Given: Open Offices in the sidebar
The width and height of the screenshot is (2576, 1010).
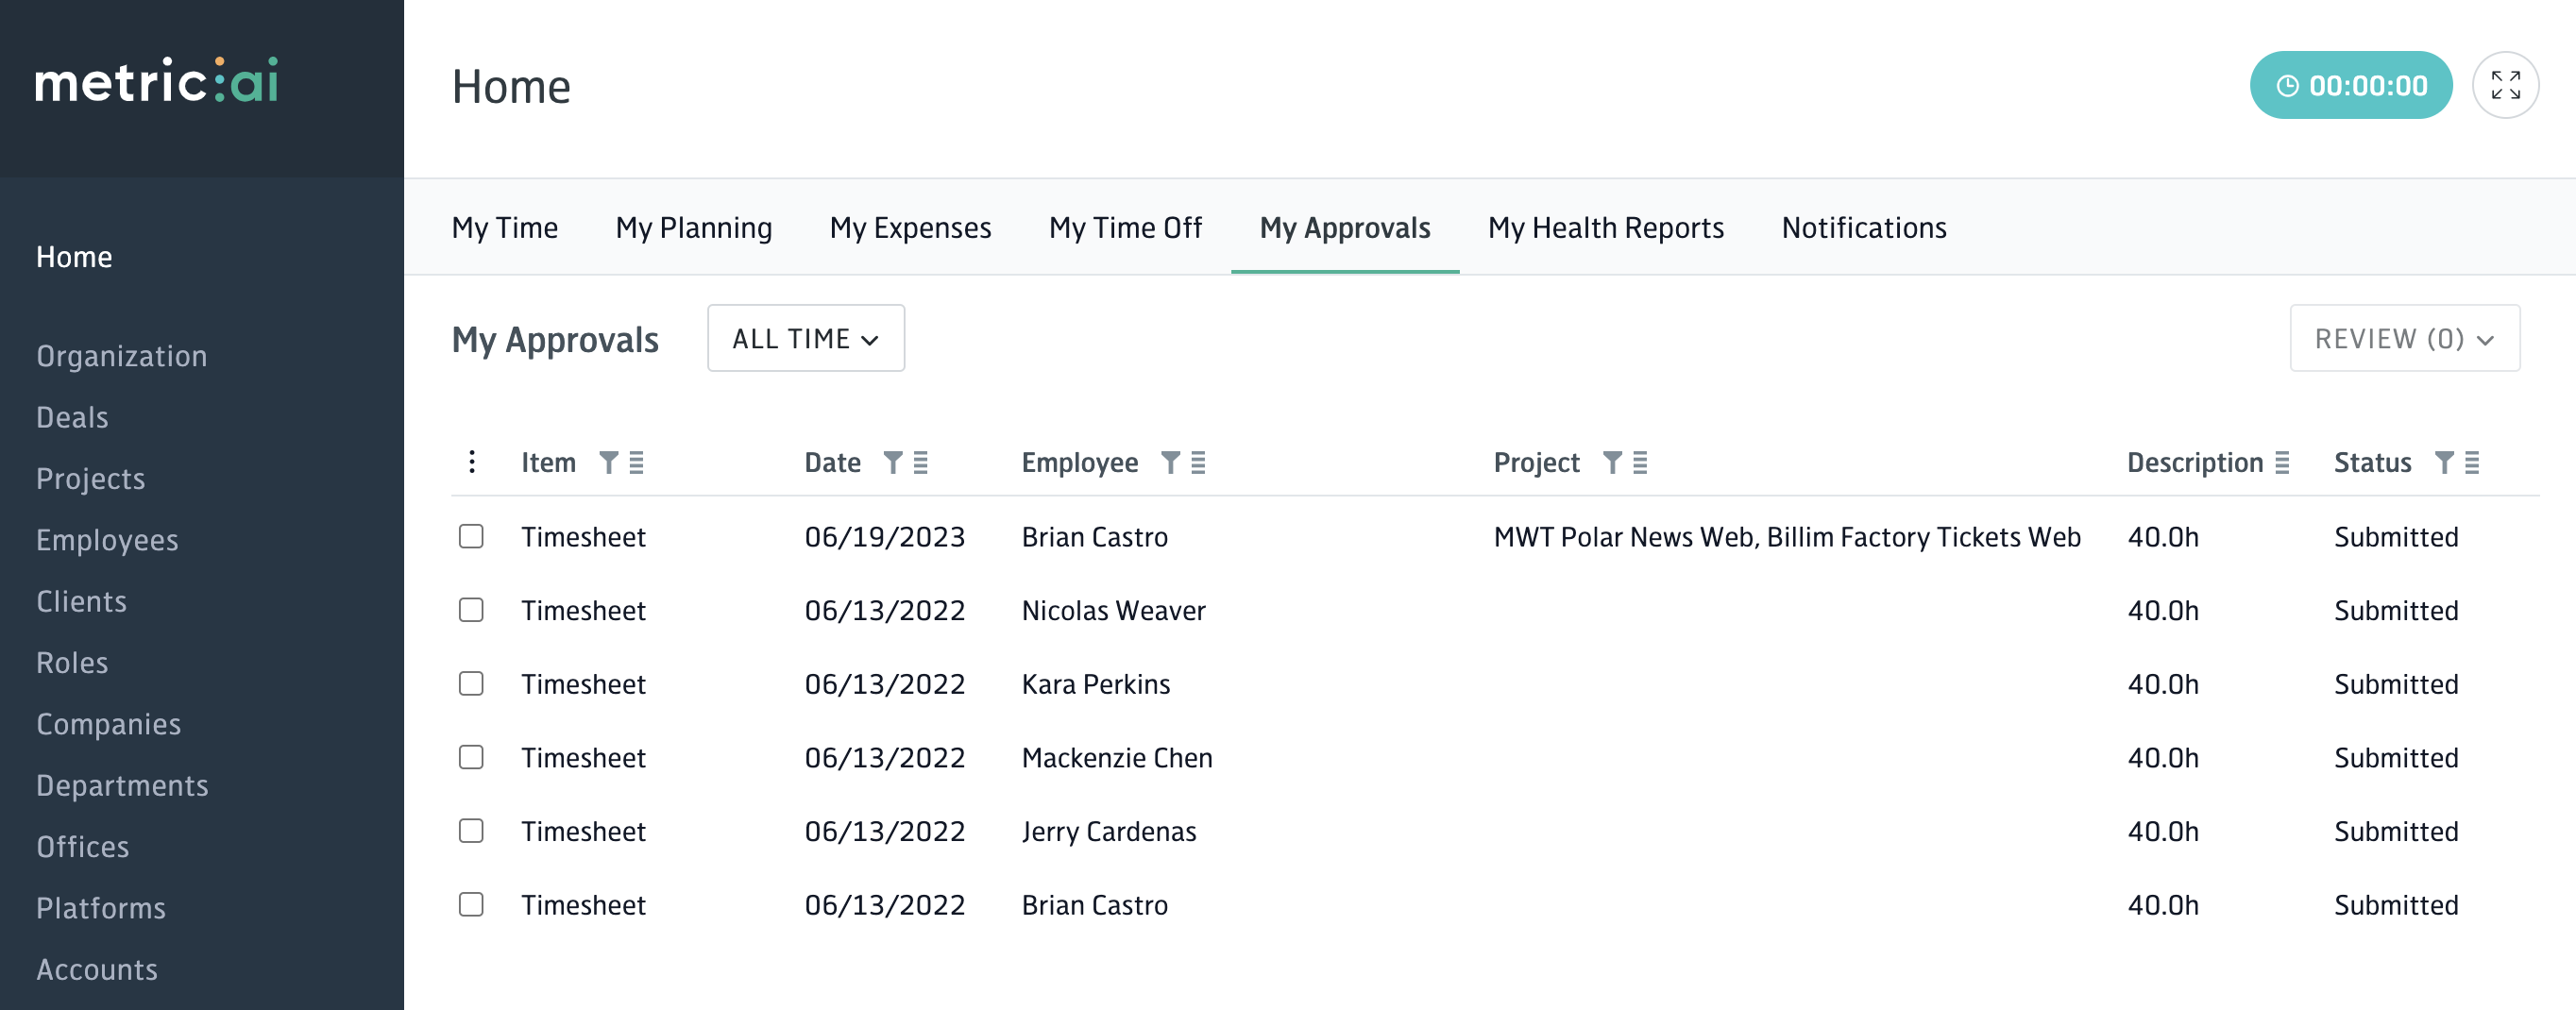Looking at the screenshot, I should coord(83,847).
